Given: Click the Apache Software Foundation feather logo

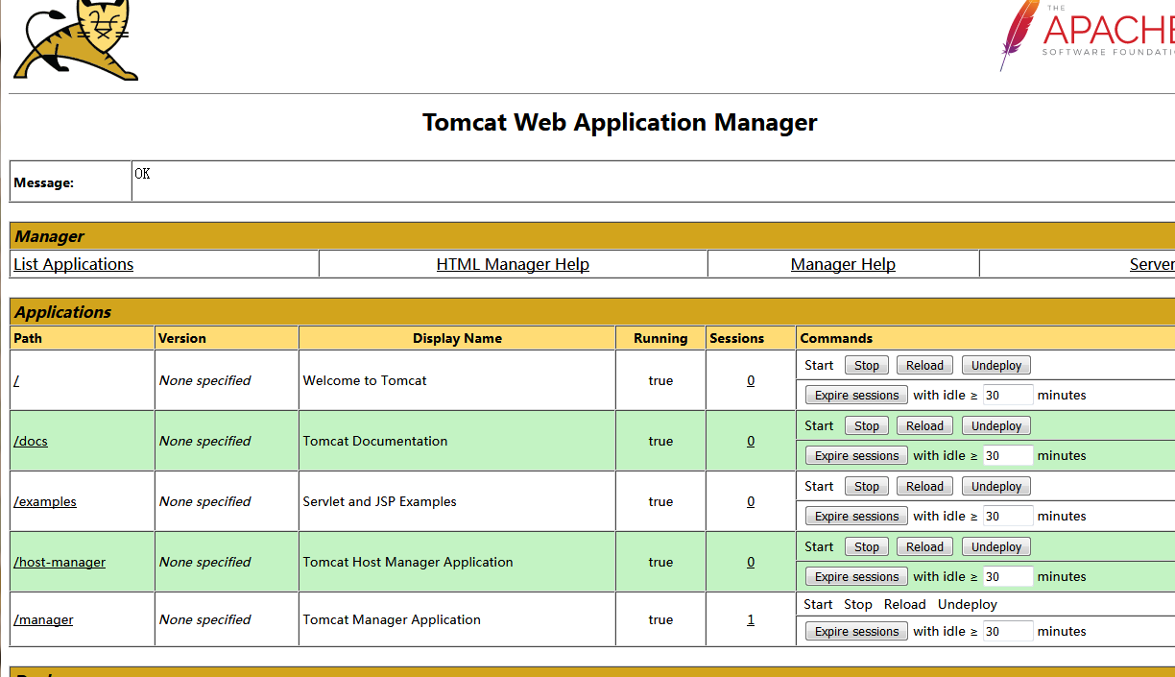Looking at the screenshot, I should pos(1087,36).
